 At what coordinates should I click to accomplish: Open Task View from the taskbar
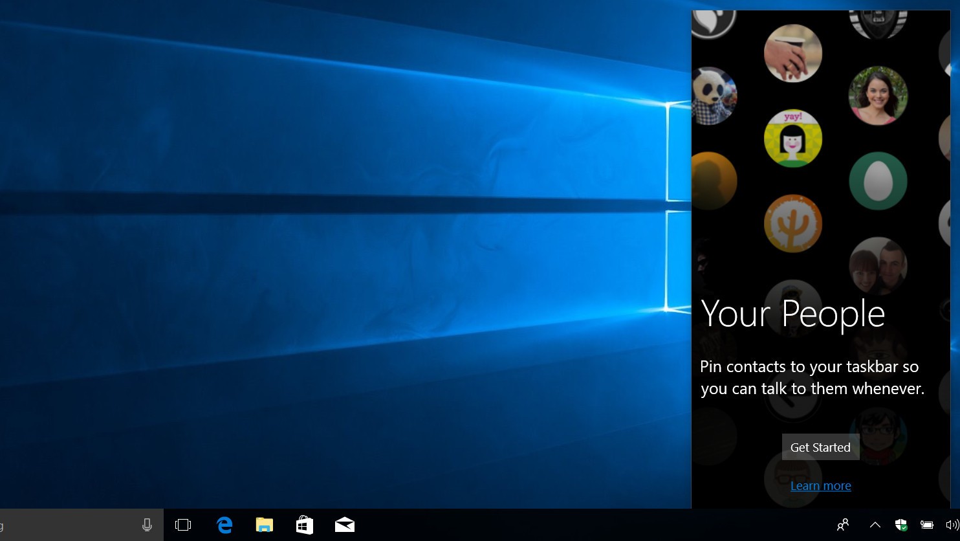pyautogui.click(x=184, y=525)
